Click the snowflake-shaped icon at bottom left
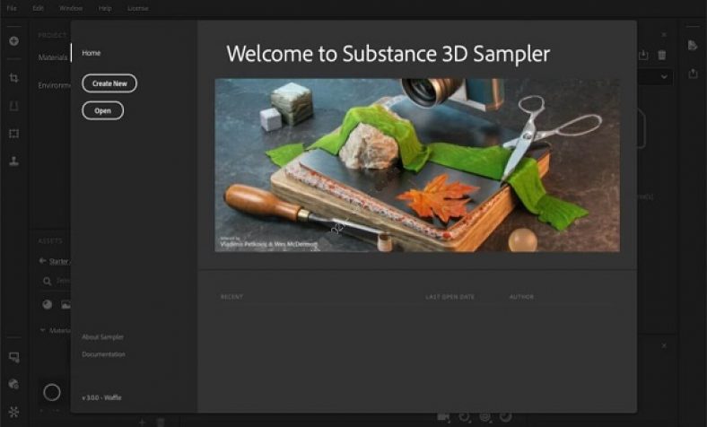 tap(14, 412)
